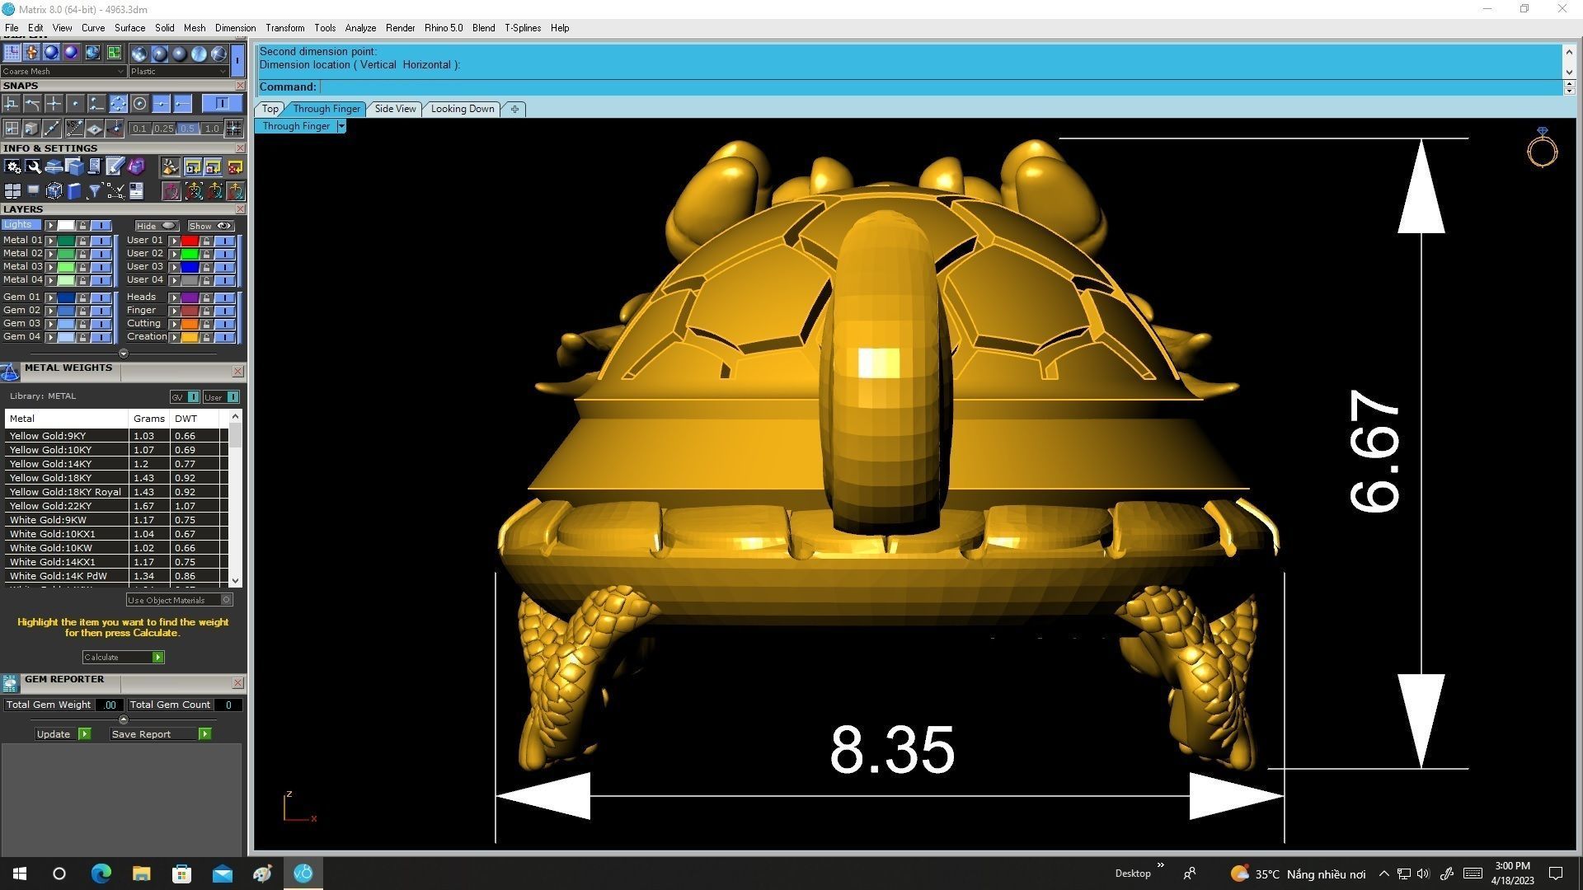This screenshot has height=890, width=1583.
Task: Collapse the Gem Reporter panel up arrow
Action: tap(124, 719)
